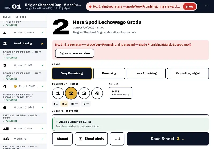The image size is (214, 149).
Task: Click the Class published 10:42 notice
Action: 131,124
